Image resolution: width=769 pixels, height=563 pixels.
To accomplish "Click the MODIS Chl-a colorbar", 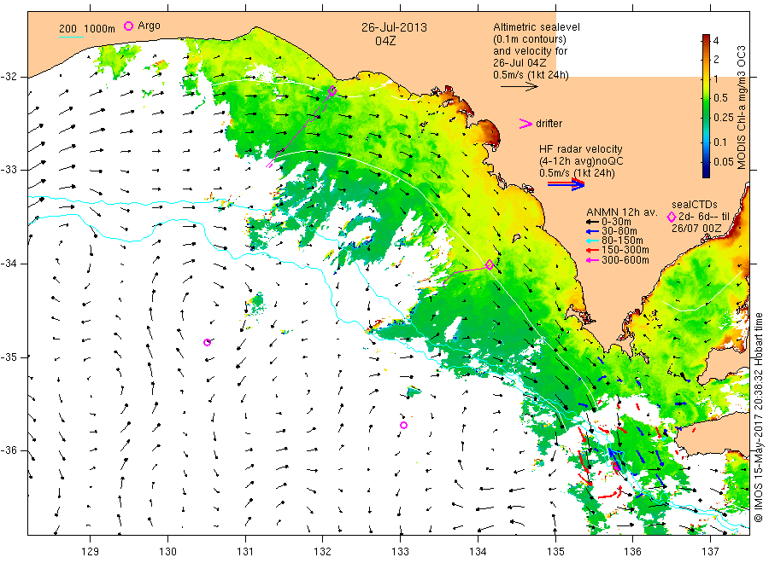I will (x=706, y=106).
